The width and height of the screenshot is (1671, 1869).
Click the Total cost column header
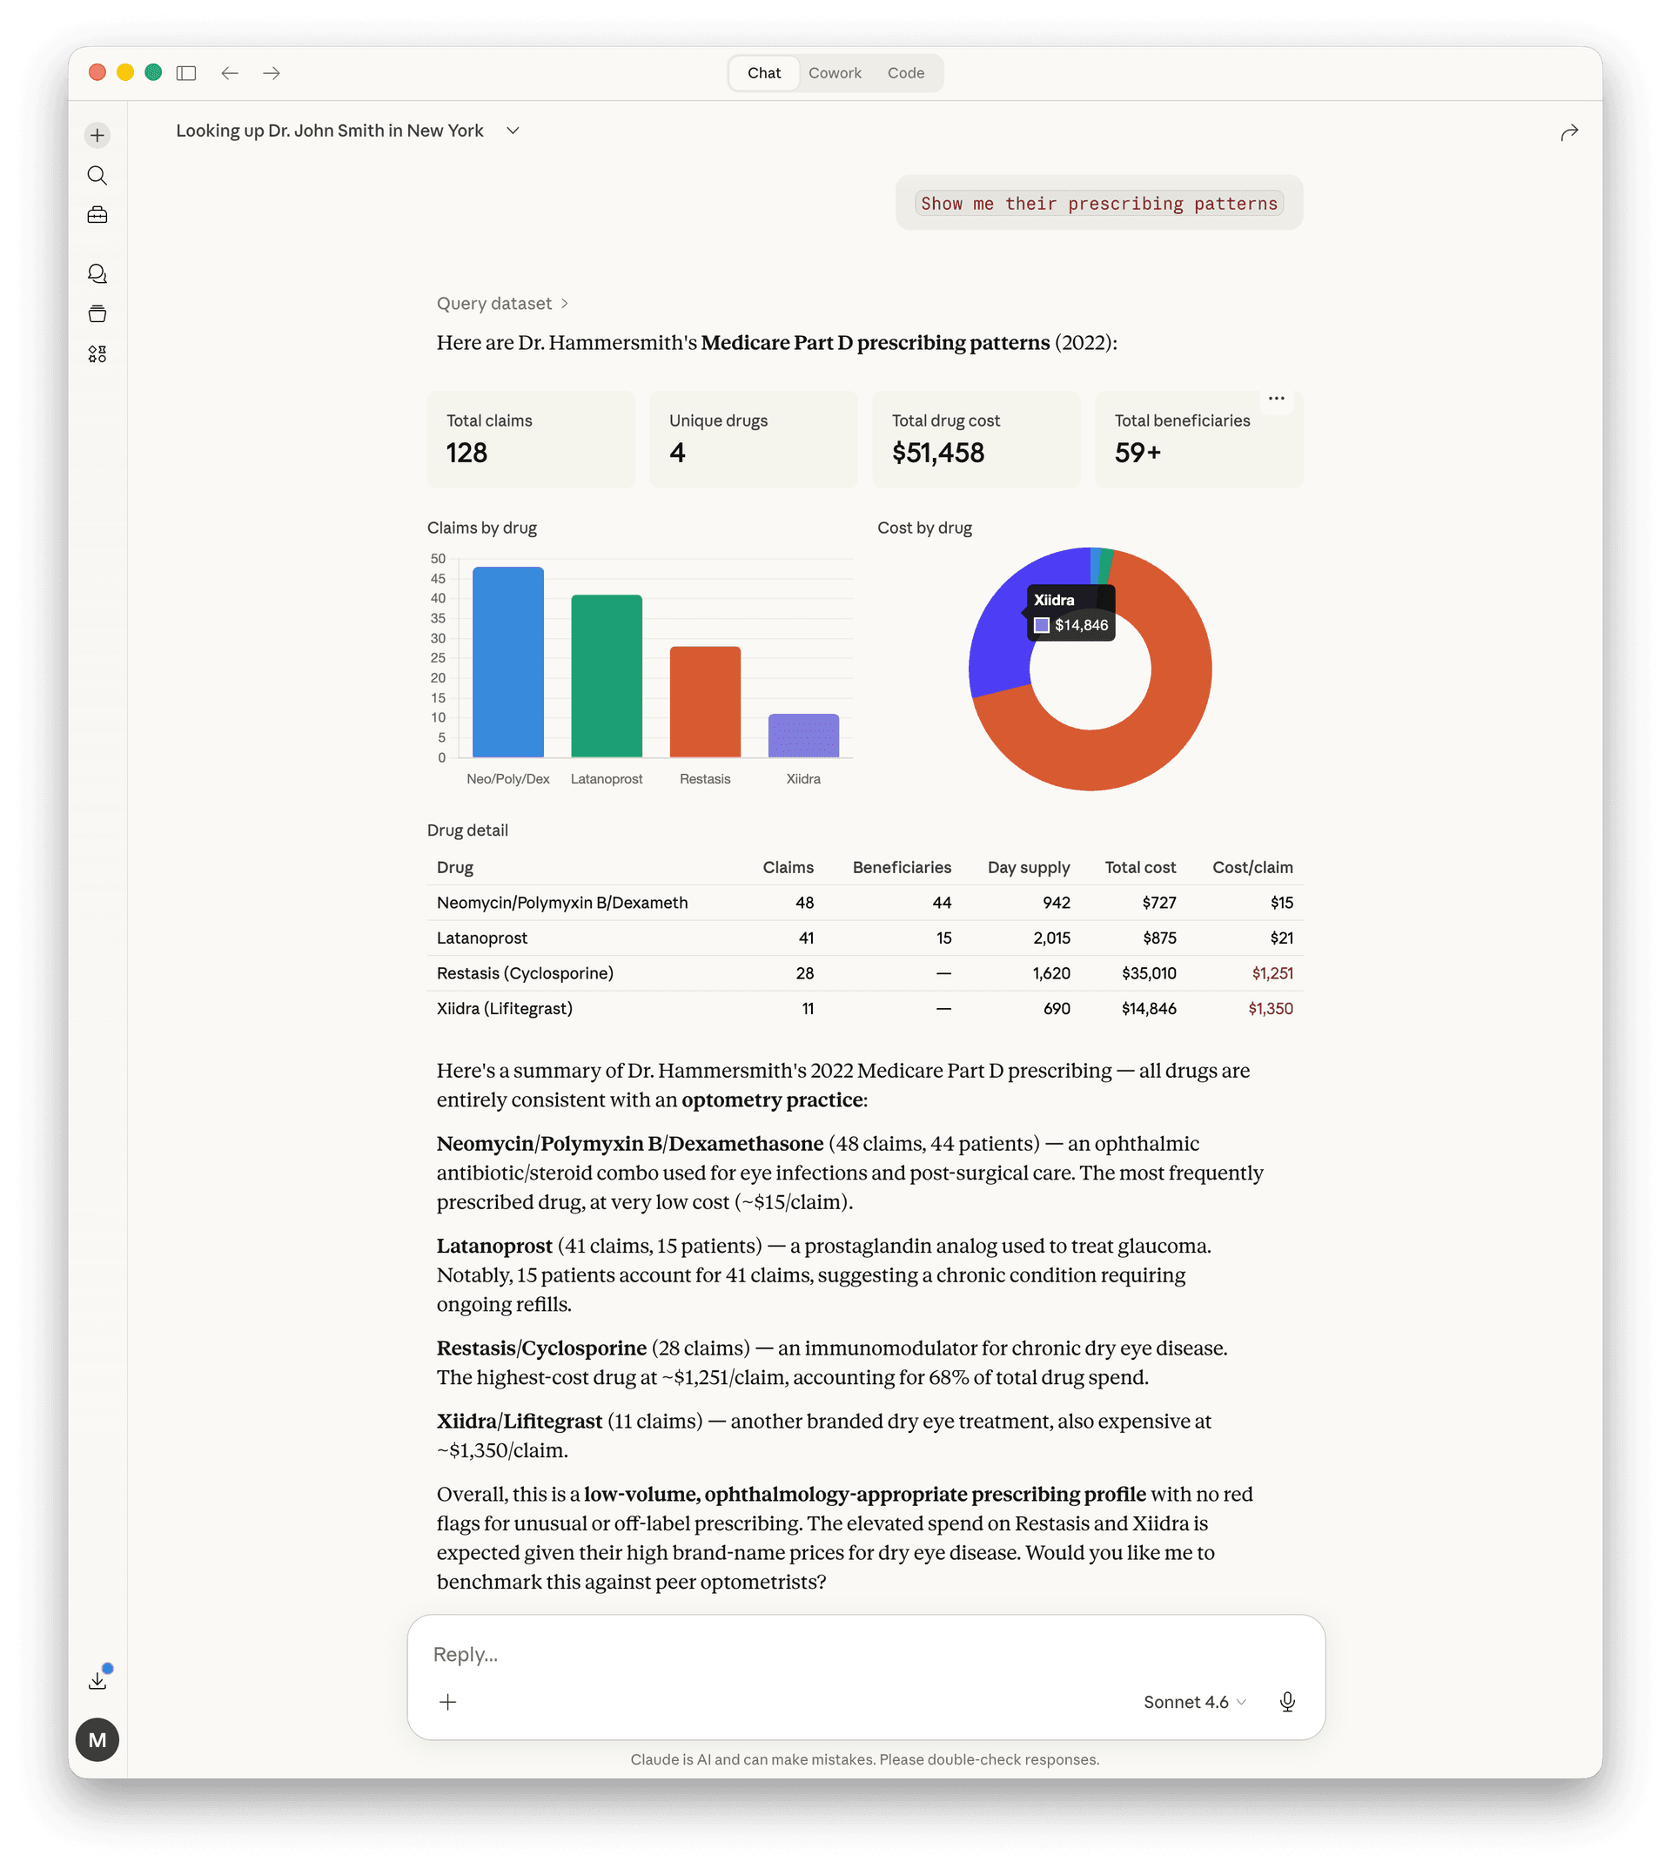pyautogui.click(x=1139, y=867)
